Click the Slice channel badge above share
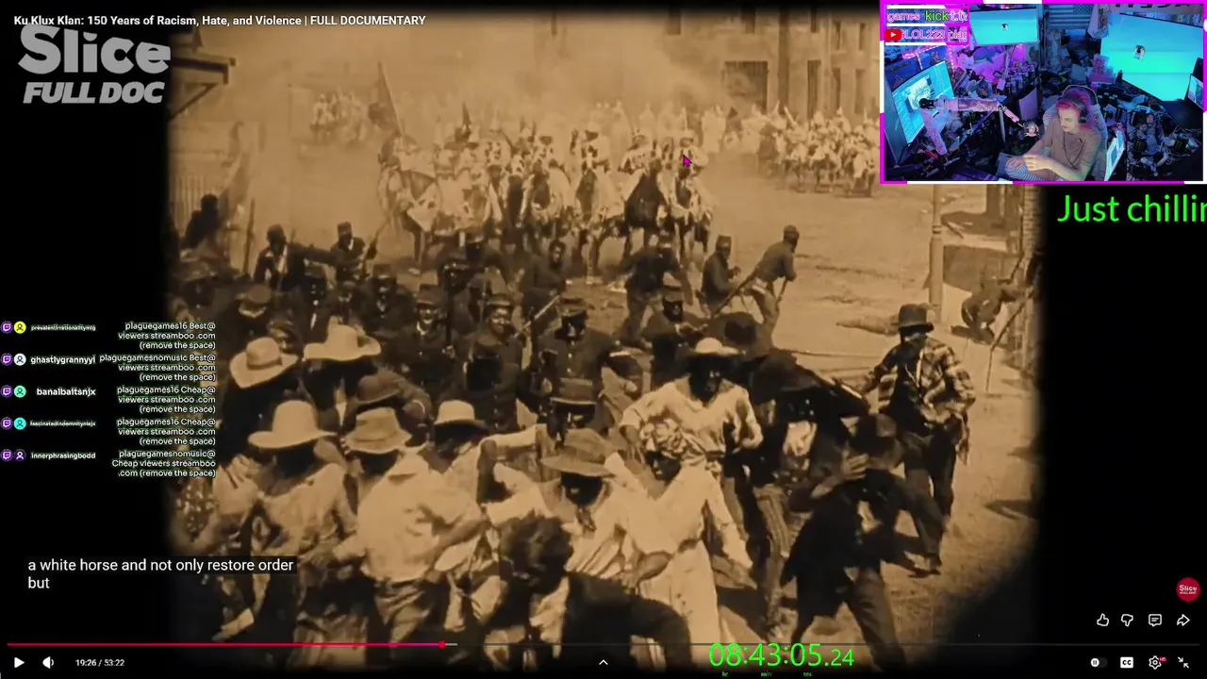This screenshot has height=679, width=1207. tap(1188, 589)
